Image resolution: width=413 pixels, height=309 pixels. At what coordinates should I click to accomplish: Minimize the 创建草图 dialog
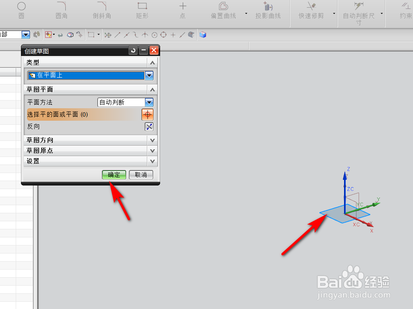[x=144, y=50]
